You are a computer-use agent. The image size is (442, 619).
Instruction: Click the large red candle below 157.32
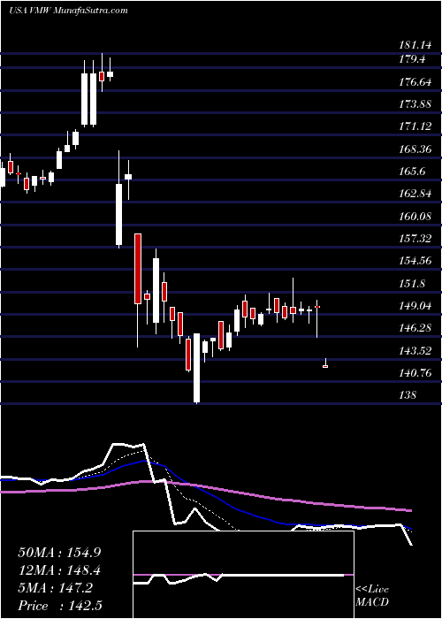point(138,269)
